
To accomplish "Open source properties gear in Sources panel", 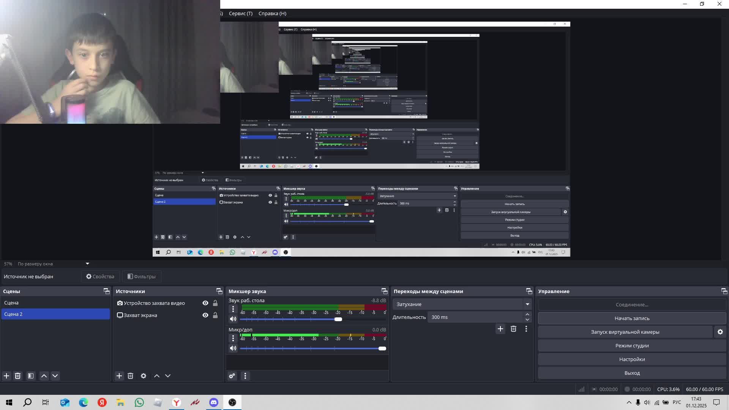I will [x=144, y=376].
